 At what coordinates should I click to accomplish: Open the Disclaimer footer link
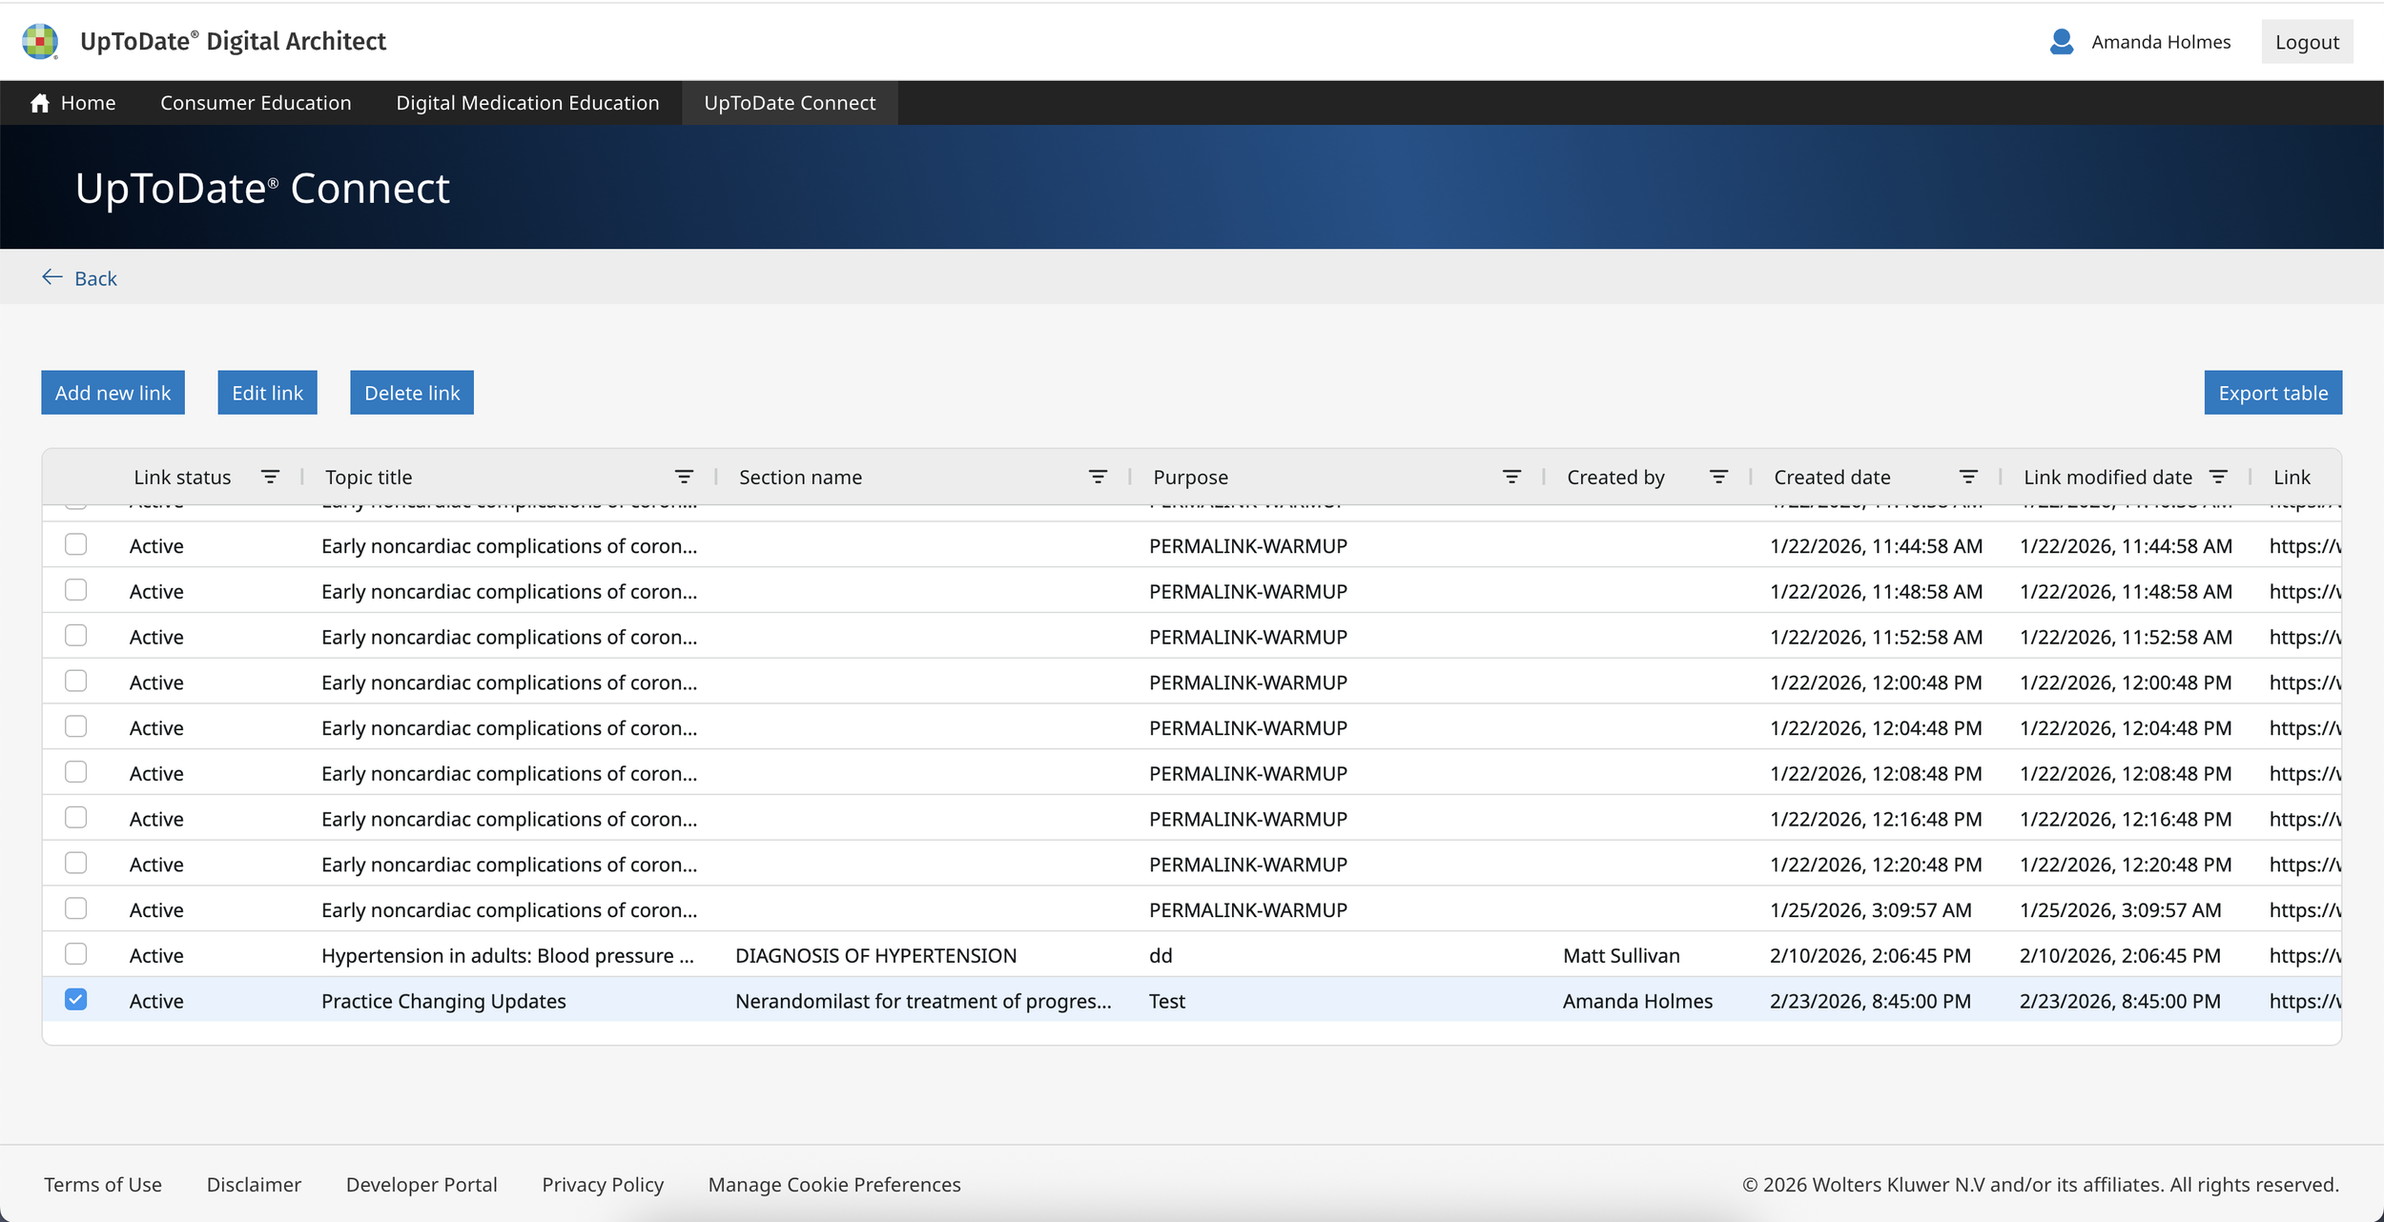coord(254,1185)
